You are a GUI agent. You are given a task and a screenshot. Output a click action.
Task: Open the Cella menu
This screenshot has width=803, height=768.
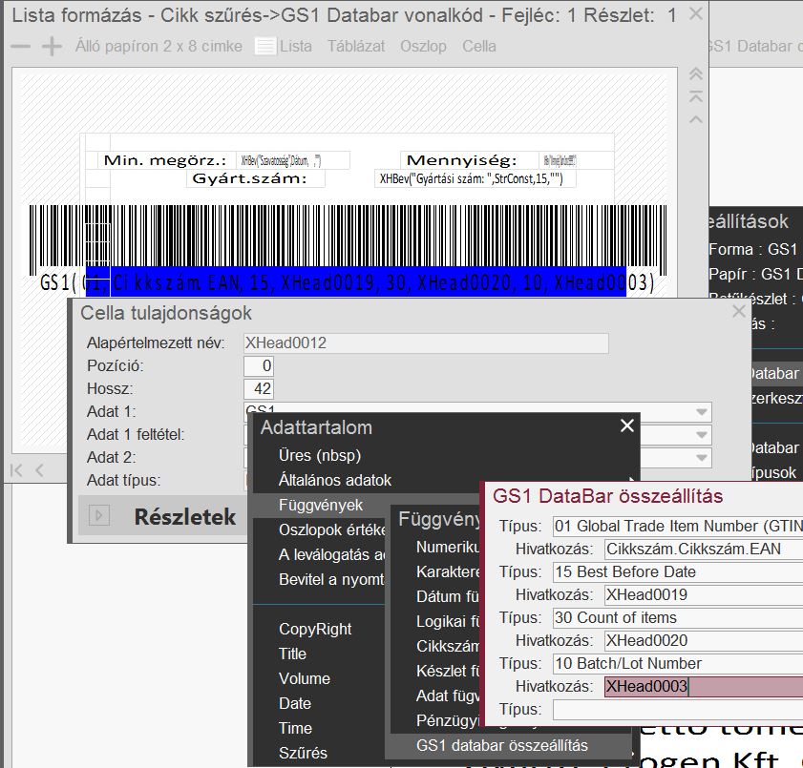pos(478,47)
